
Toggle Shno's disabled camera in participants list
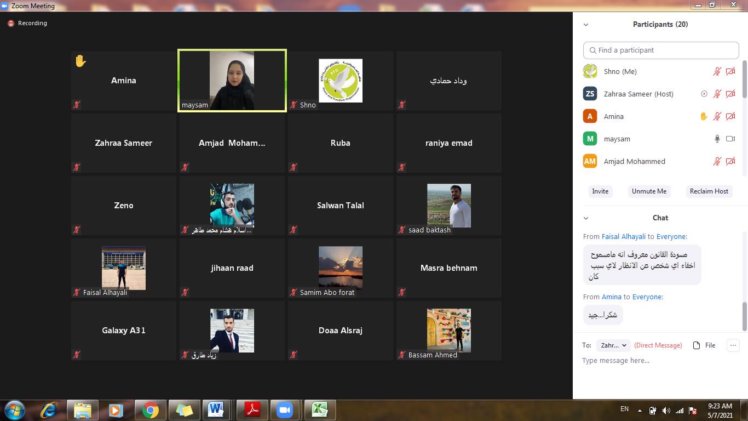[x=730, y=72]
